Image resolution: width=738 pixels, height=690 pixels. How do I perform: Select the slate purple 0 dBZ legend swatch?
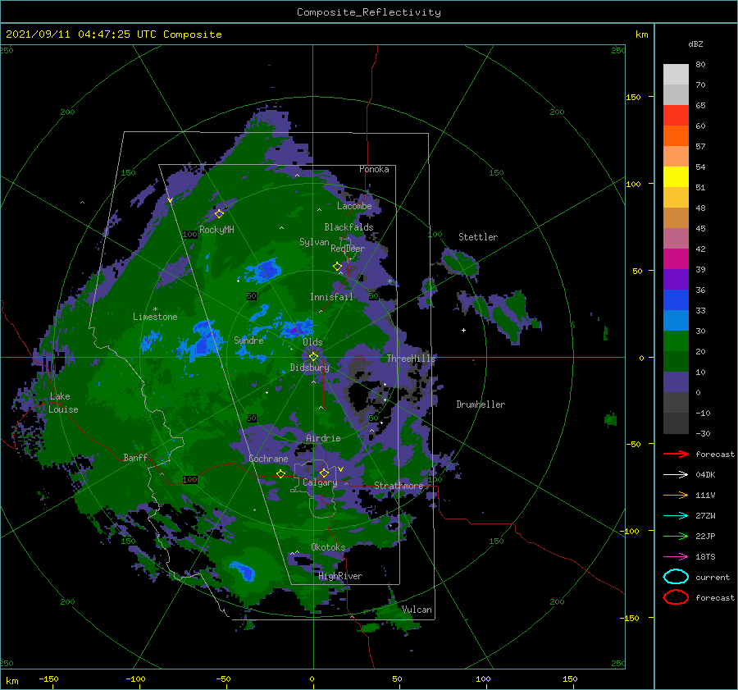click(x=676, y=382)
